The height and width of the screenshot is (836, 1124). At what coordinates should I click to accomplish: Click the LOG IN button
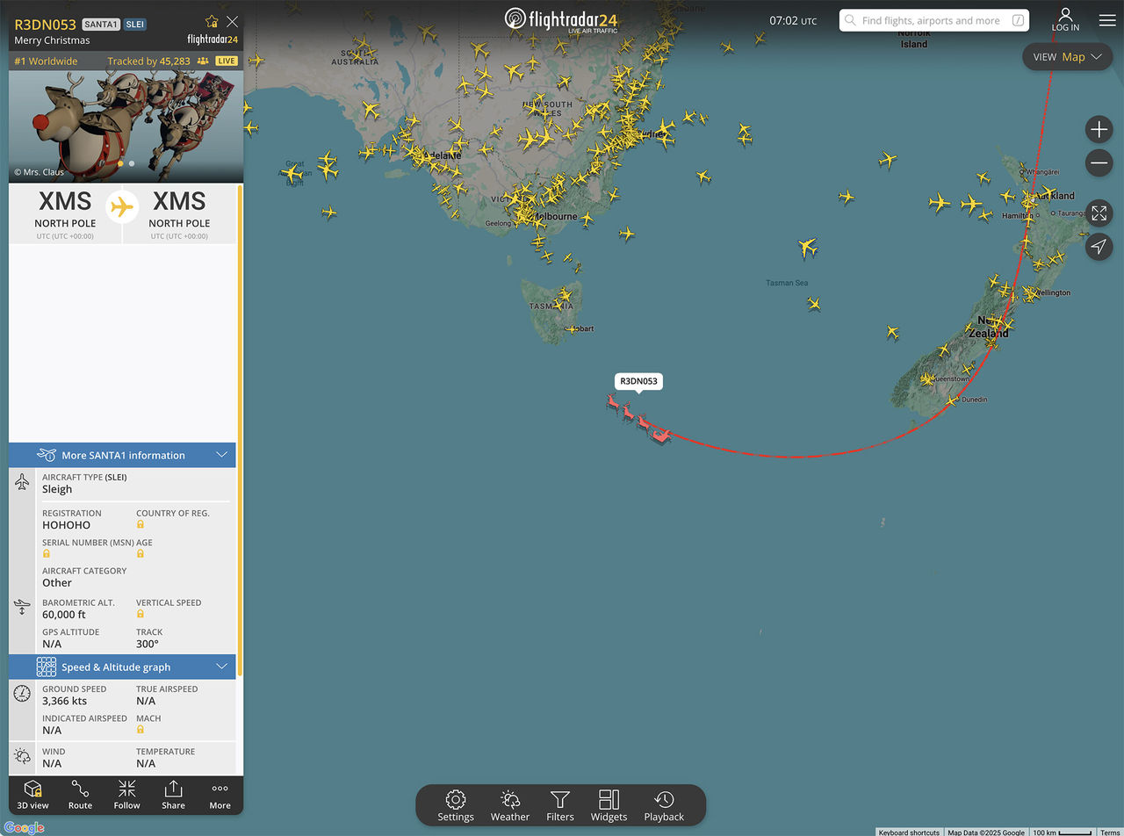(x=1065, y=20)
